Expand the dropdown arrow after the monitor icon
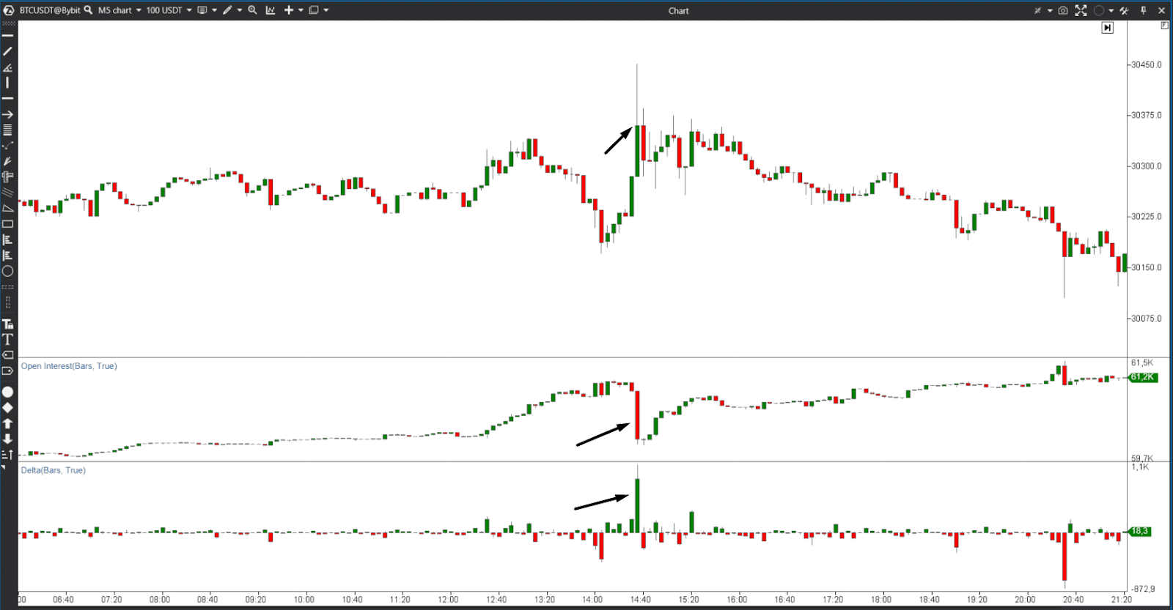The image size is (1173, 610). (x=214, y=10)
